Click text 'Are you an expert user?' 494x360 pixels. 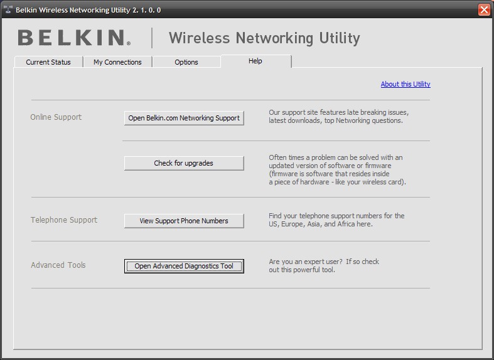click(x=305, y=262)
